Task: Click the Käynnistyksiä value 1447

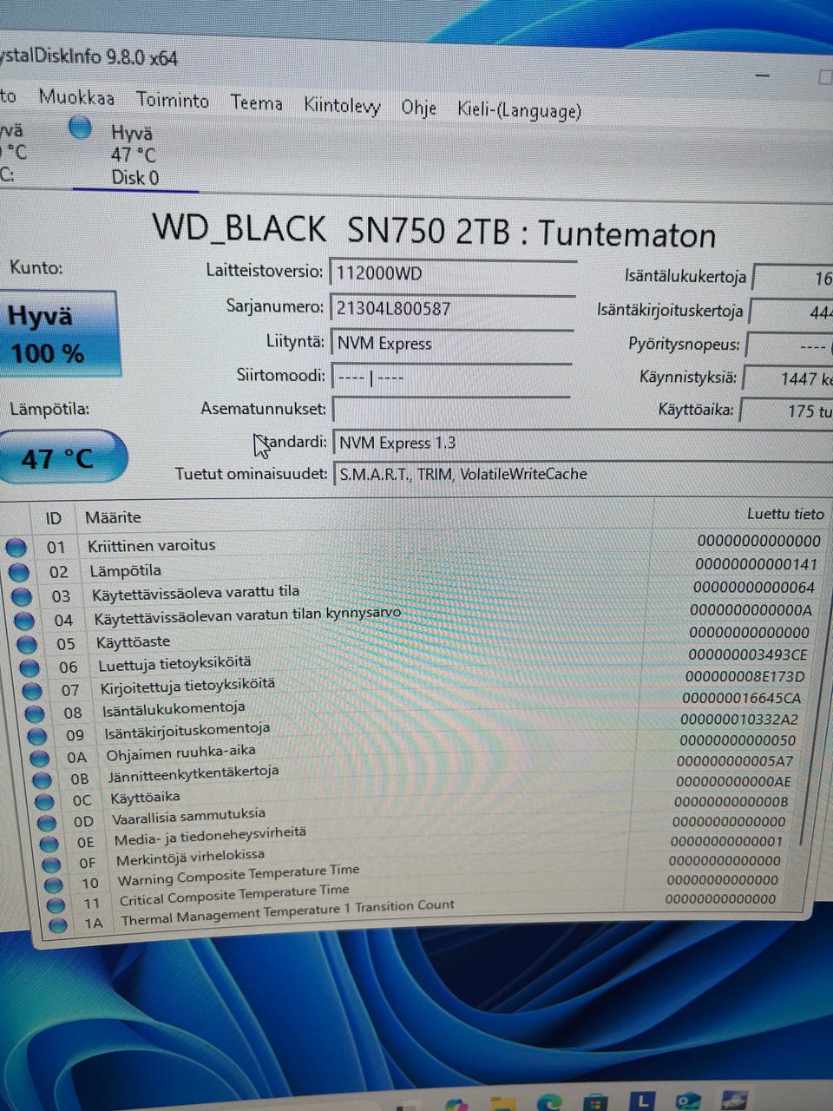Action: [788, 378]
